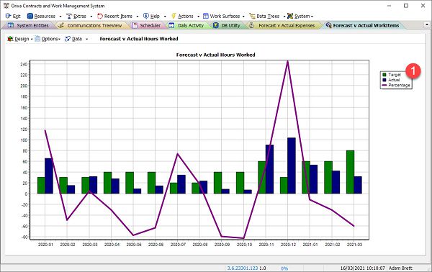Open the tab overflow dropdown arrow
This screenshot has height=272, width=432.
pyautogui.click(x=427, y=24)
